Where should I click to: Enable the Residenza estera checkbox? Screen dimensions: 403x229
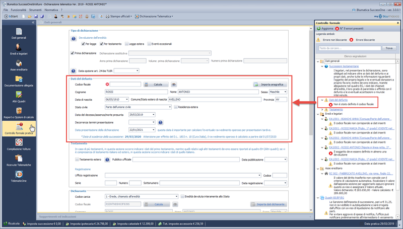pos(176,107)
